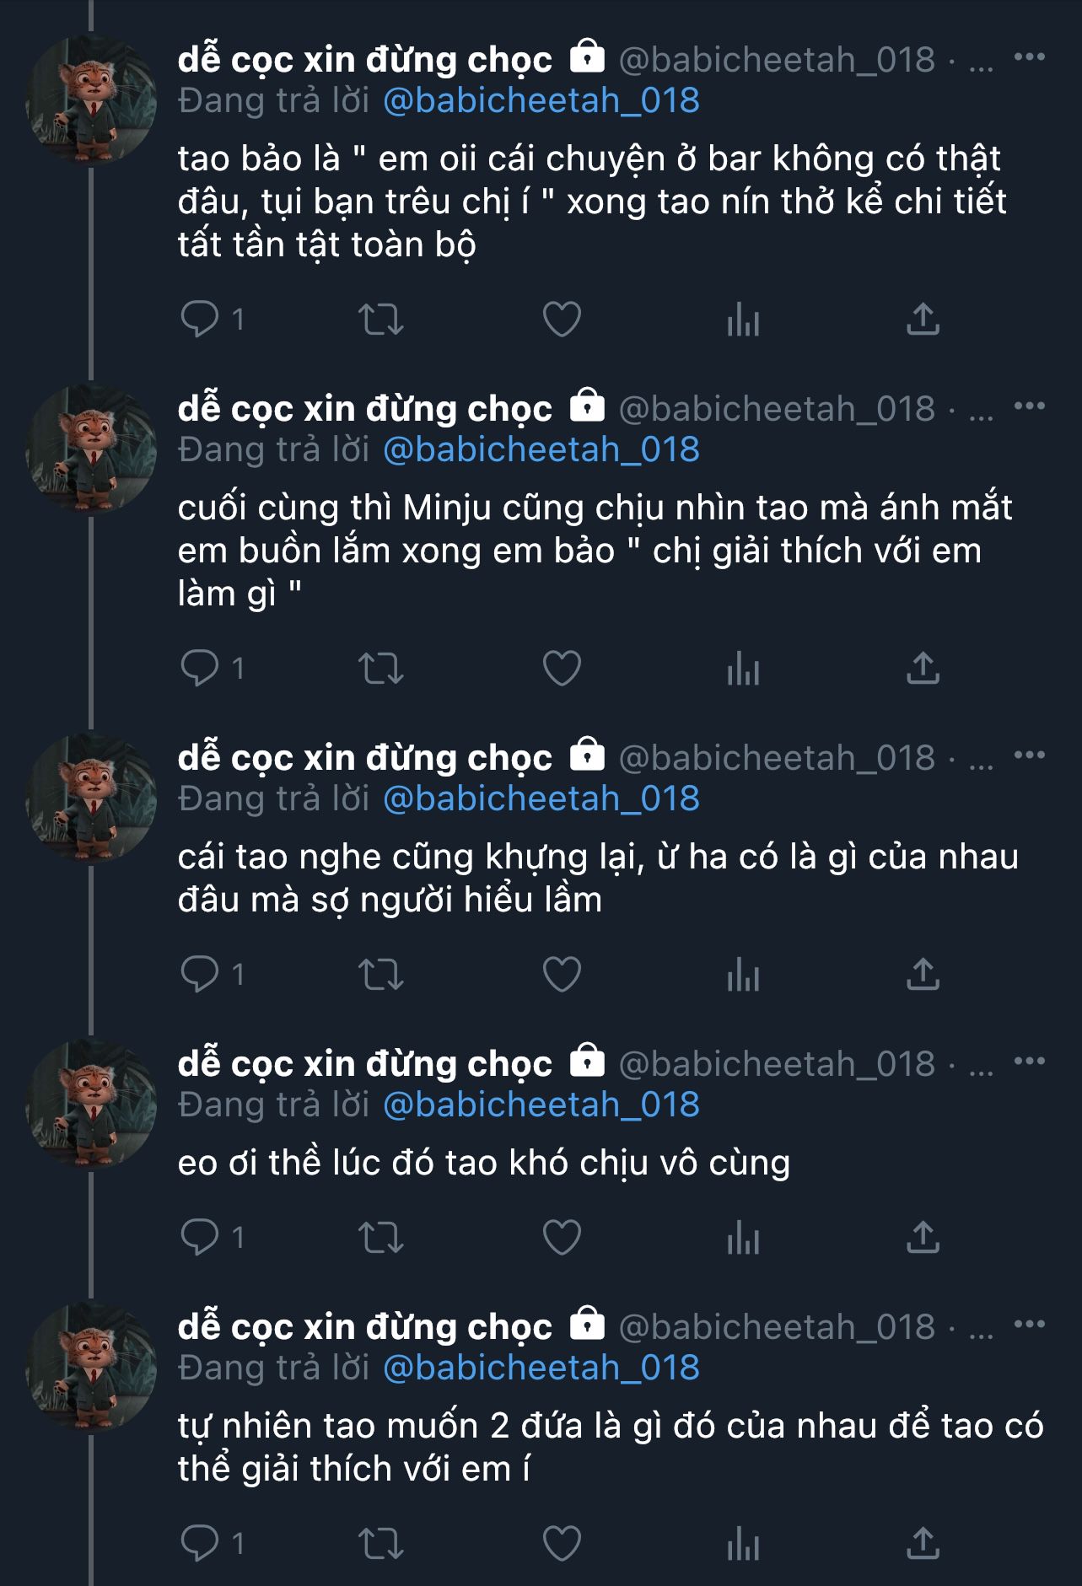Open more options menu on the Minju tweet
The height and width of the screenshot is (1586, 1082).
tap(1029, 406)
